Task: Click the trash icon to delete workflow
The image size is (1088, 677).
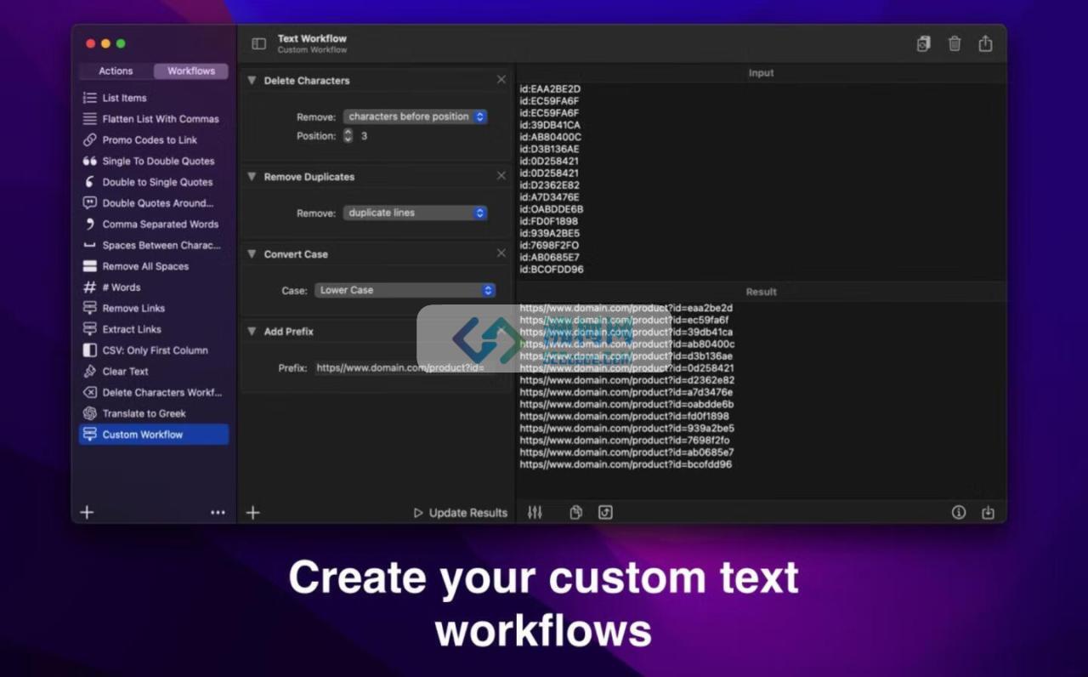Action: [955, 44]
